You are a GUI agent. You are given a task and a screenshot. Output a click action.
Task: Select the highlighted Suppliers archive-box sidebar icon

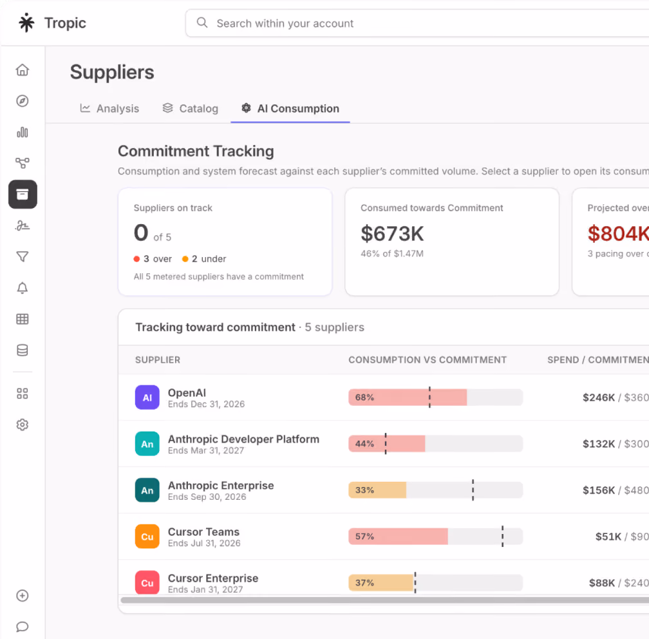tap(23, 195)
